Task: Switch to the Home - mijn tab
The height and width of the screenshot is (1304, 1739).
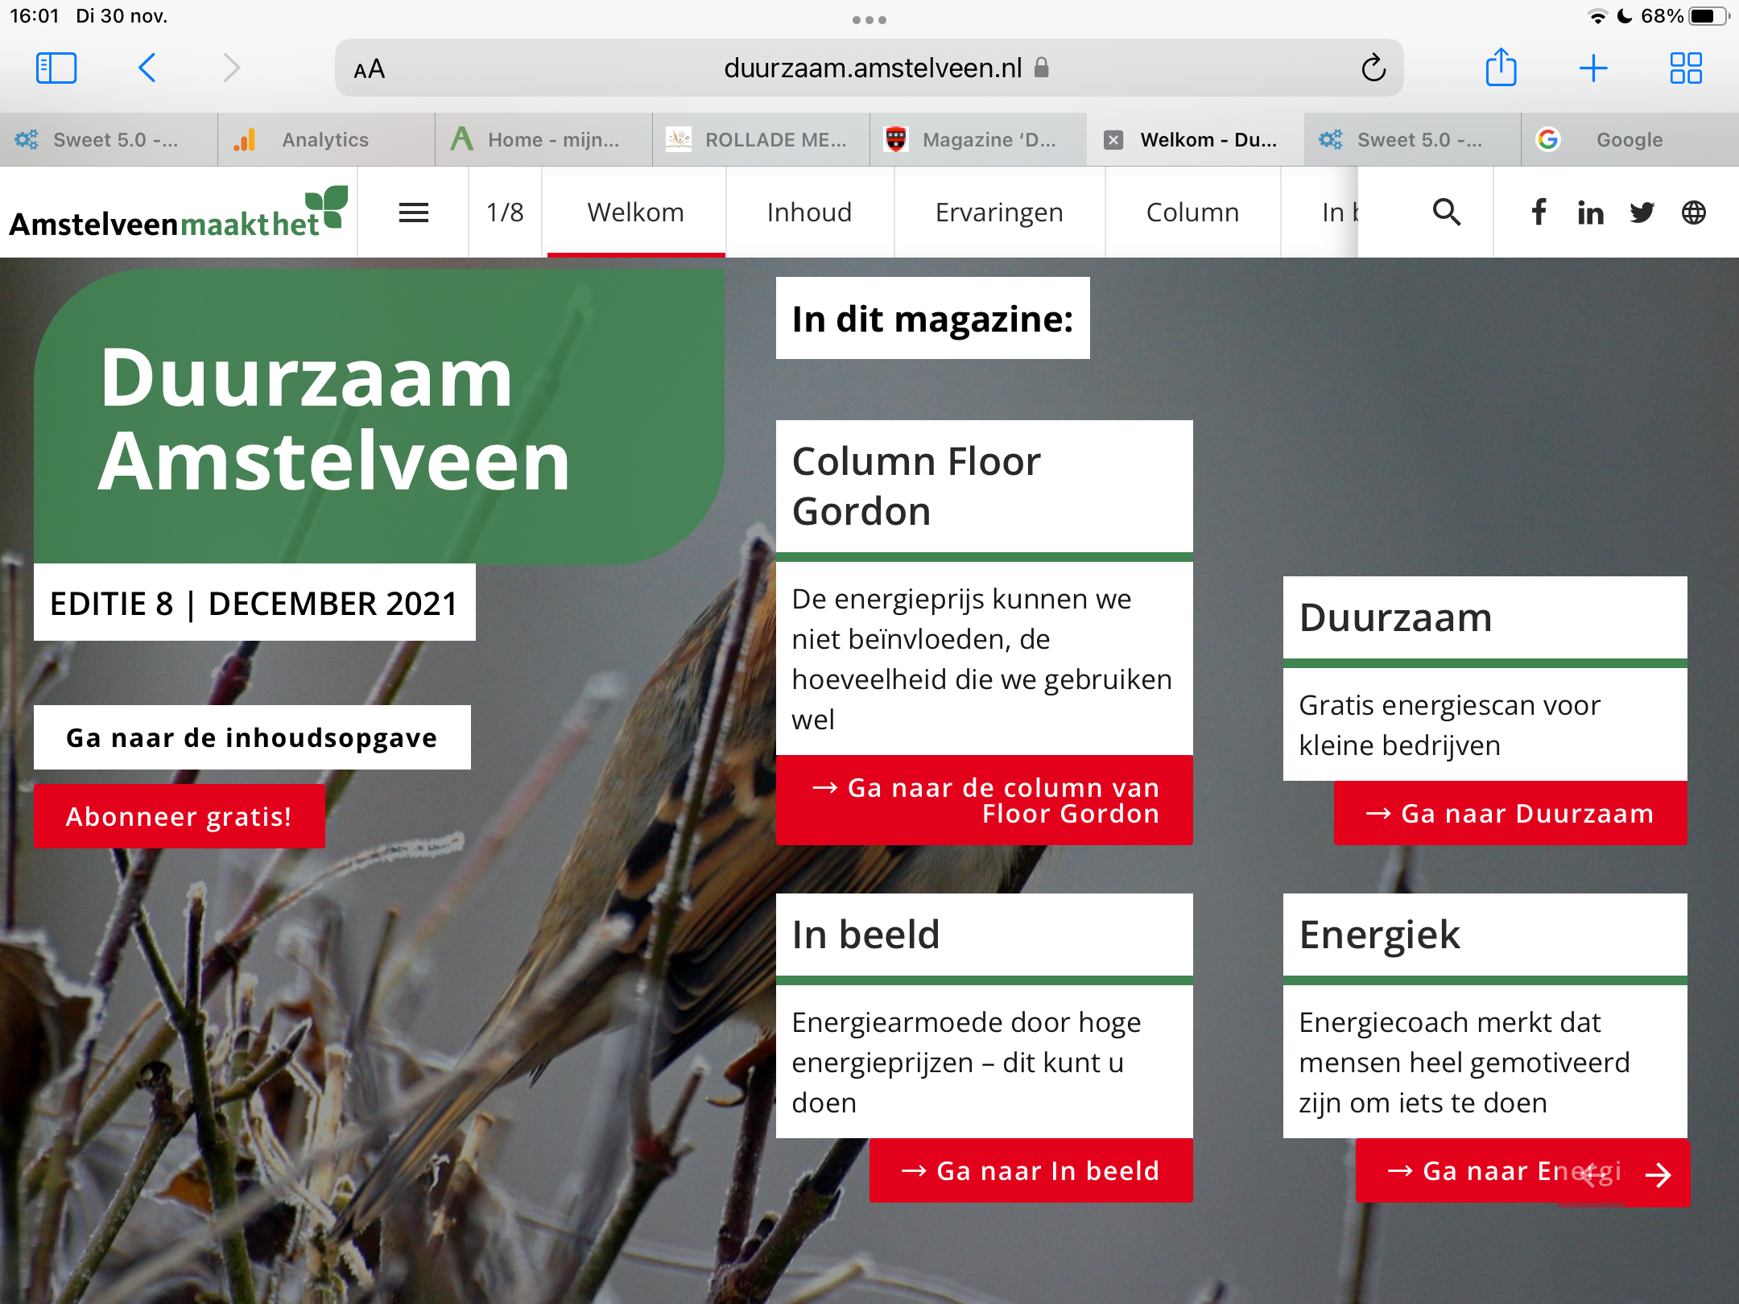Action: tap(543, 140)
